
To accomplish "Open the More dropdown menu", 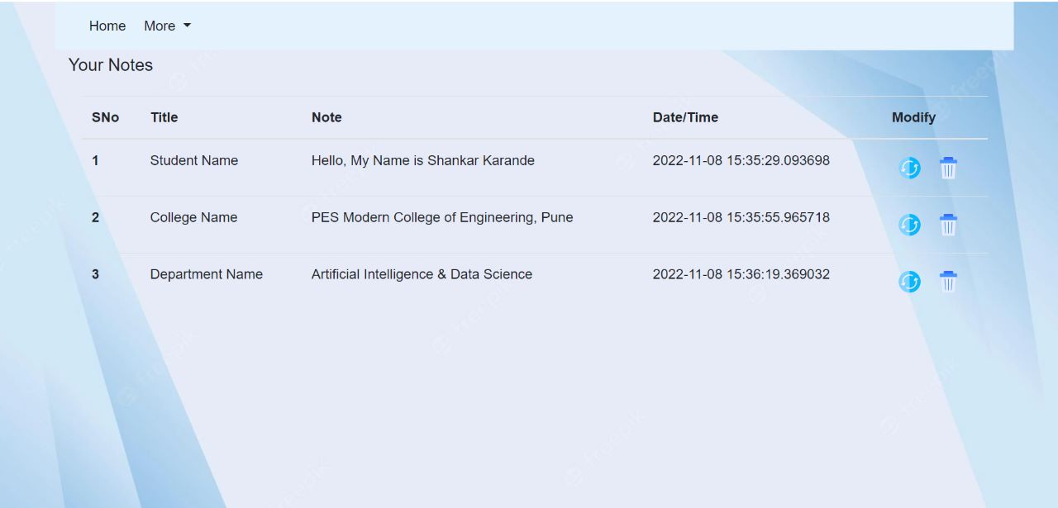I will pyautogui.click(x=167, y=26).
